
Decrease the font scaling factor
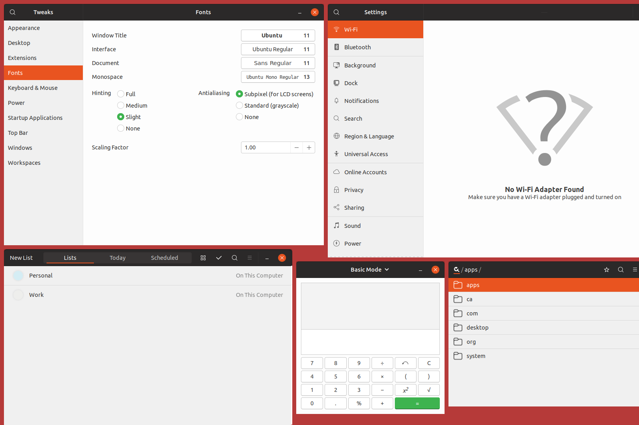297,147
